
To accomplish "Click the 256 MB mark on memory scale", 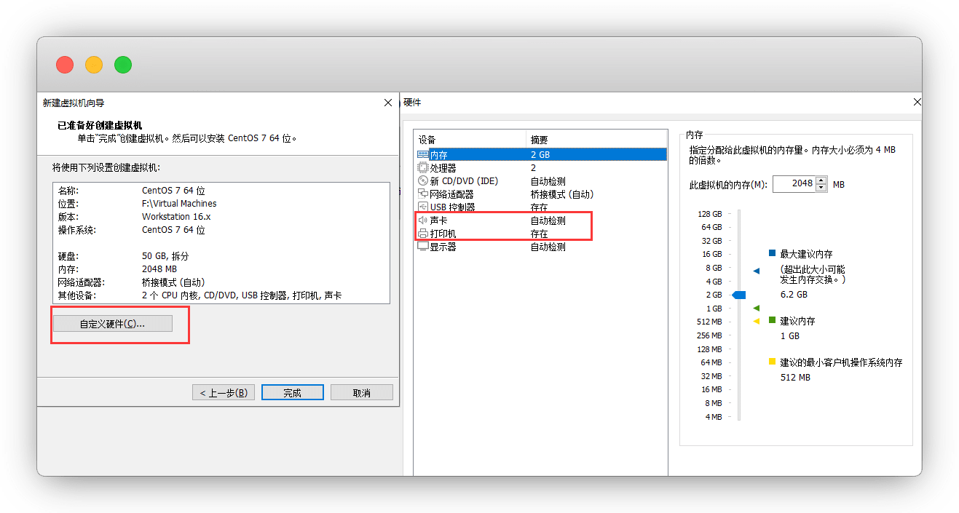I will 709,335.
